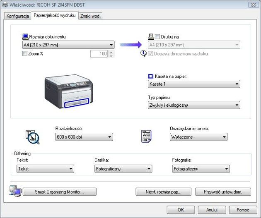
Task: Click the printer icon in the title bar
Action: (5, 5)
